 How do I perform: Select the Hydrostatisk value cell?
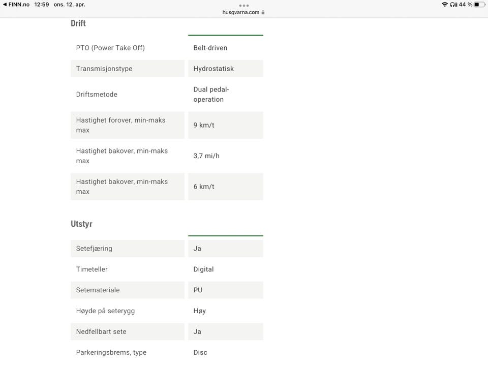click(x=226, y=69)
